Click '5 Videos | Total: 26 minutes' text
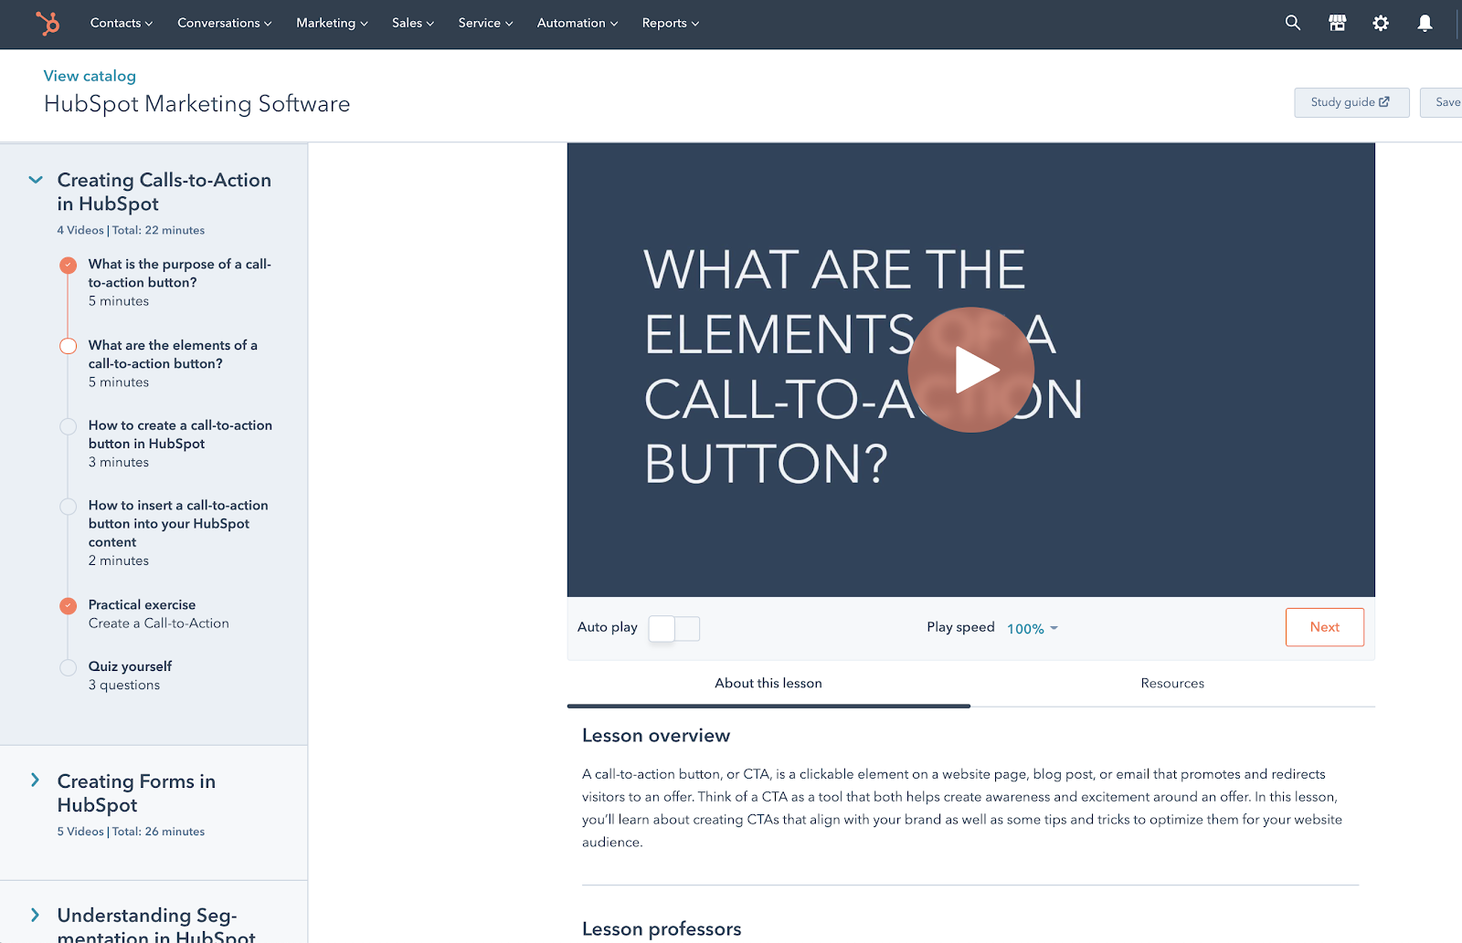This screenshot has height=943, width=1462. (x=131, y=832)
